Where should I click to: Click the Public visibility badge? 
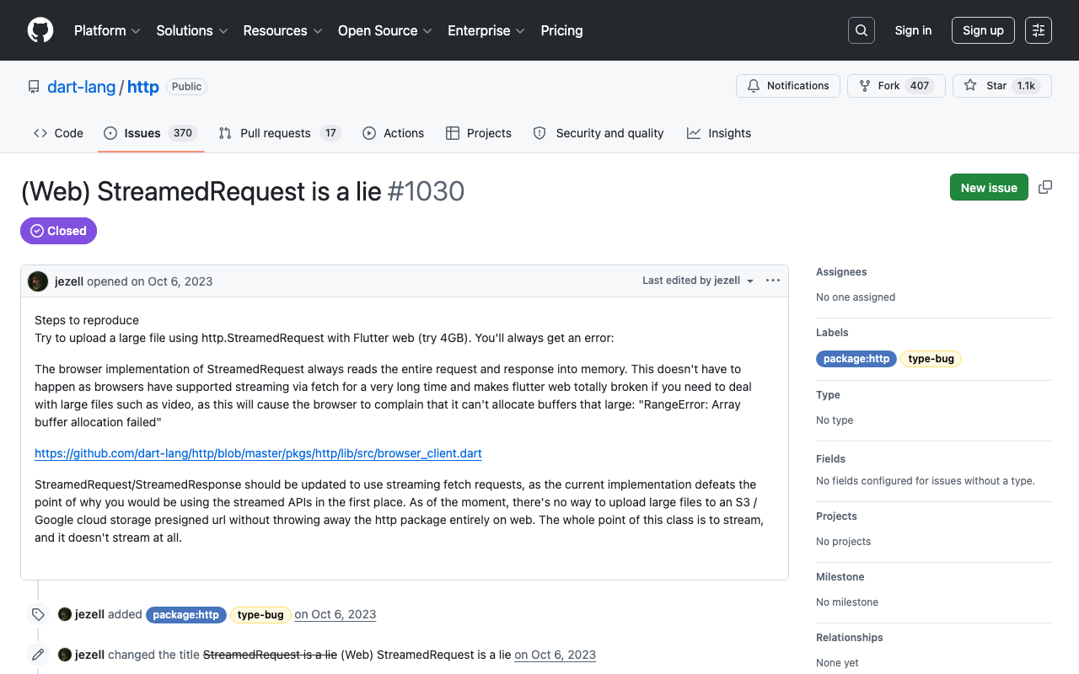coord(186,87)
